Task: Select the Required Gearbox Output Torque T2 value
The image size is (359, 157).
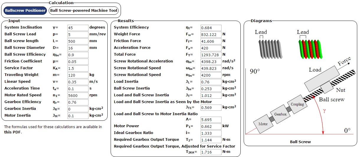Action: tap(211, 140)
